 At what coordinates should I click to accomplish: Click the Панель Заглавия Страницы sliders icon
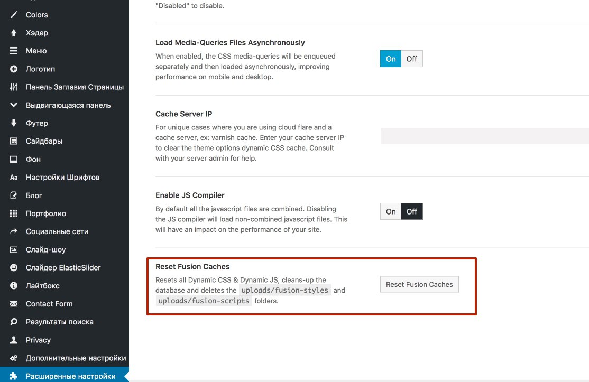(14, 87)
